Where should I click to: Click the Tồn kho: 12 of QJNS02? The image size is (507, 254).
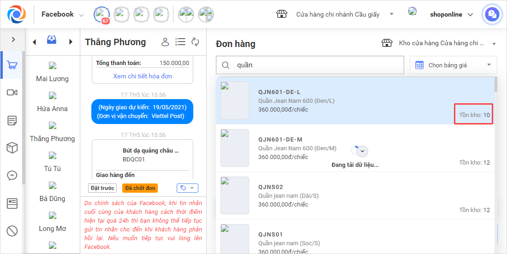tap(474, 210)
